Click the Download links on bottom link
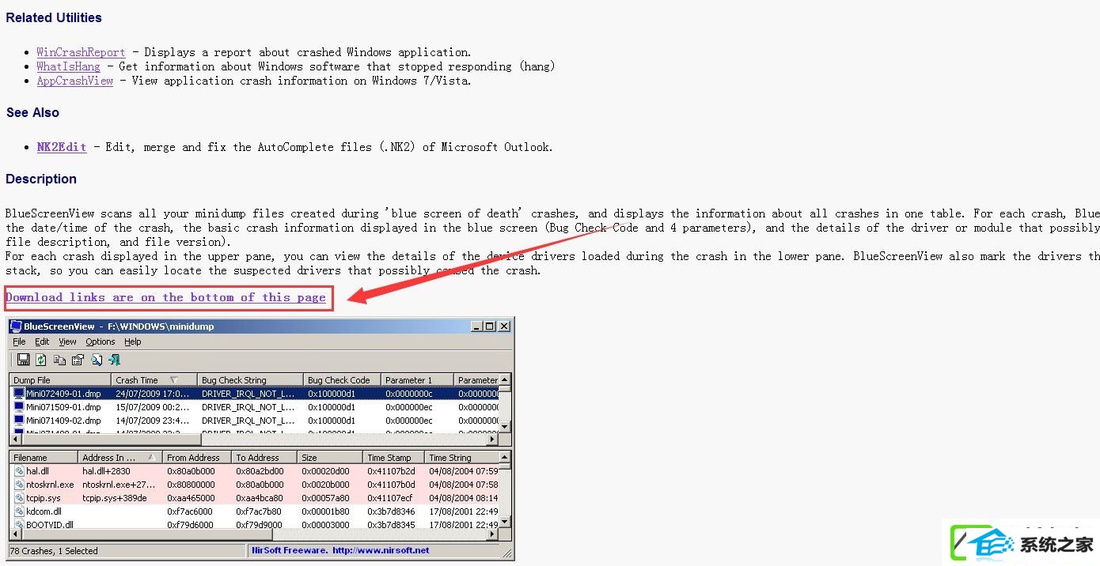This screenshot has height=566, width=1100. click(165, 297)
